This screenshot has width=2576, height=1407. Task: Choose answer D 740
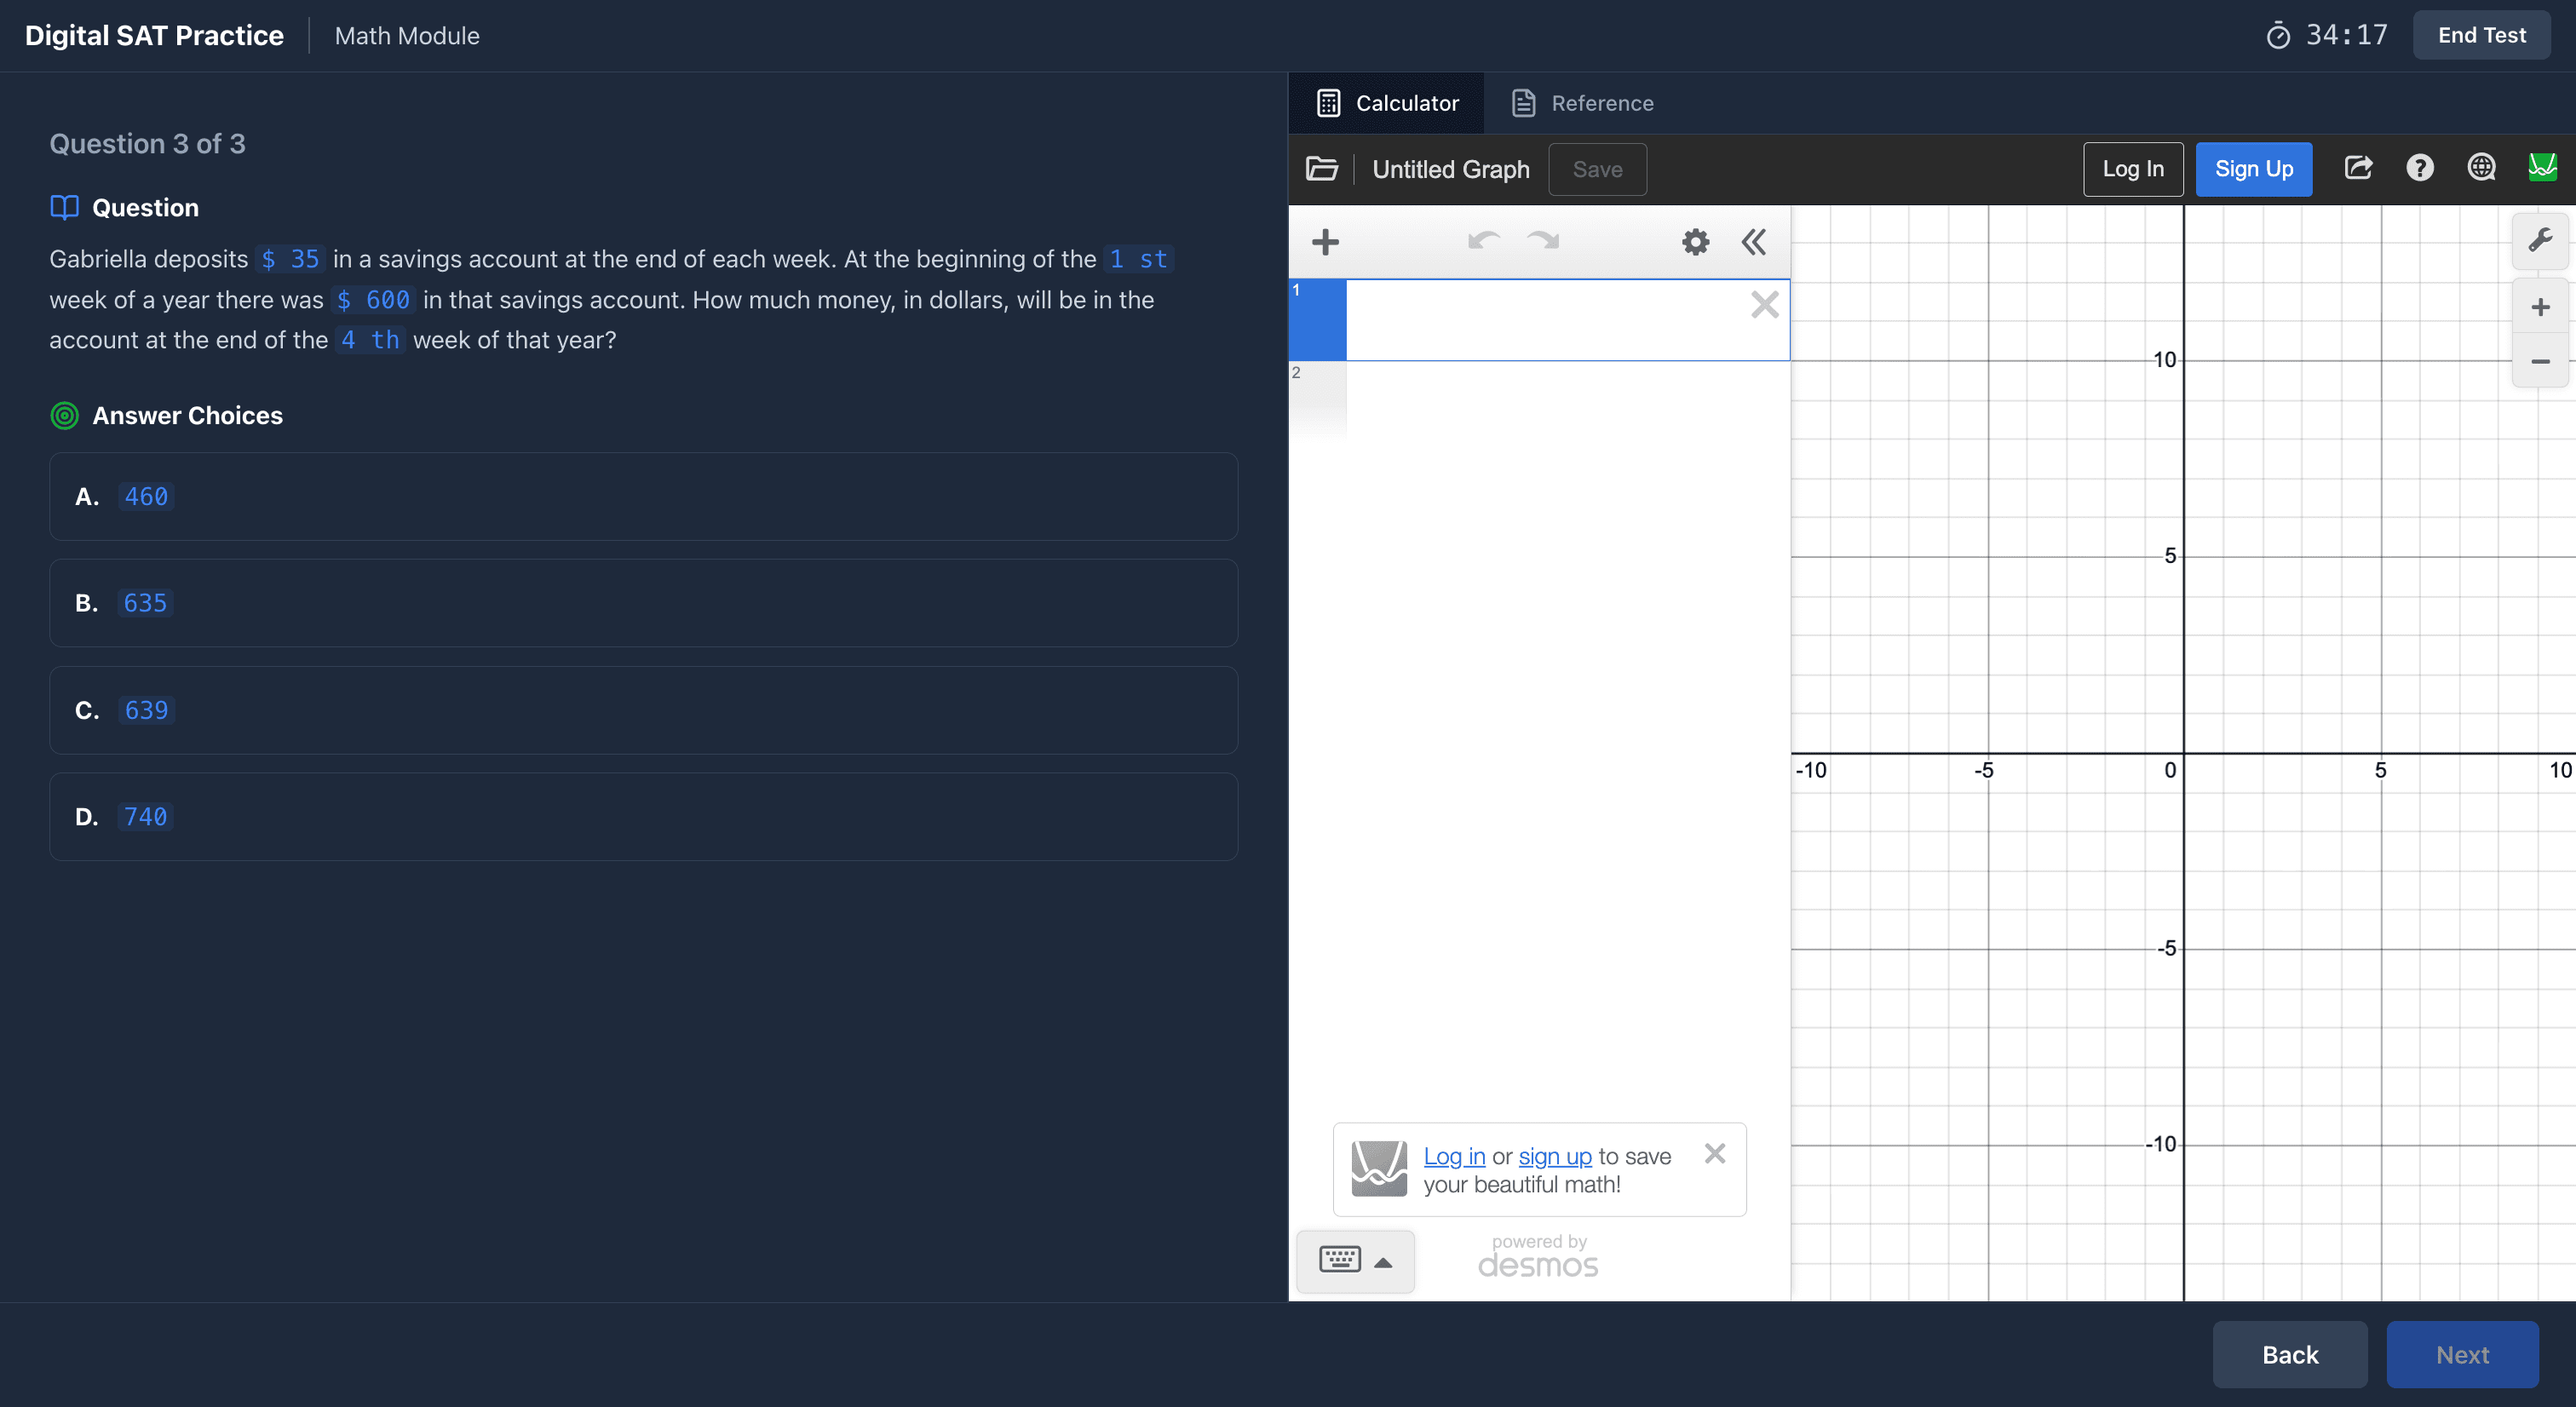point(643,817)
